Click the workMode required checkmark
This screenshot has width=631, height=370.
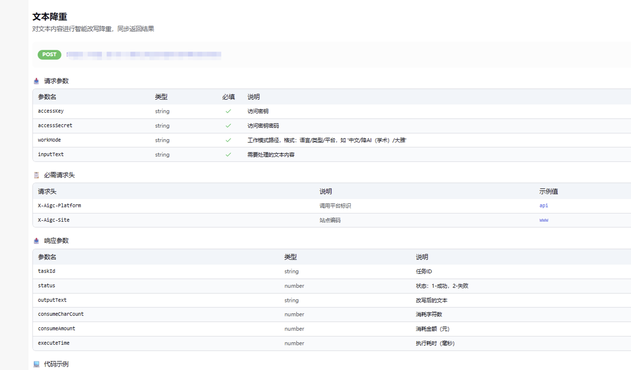(228, 140)
